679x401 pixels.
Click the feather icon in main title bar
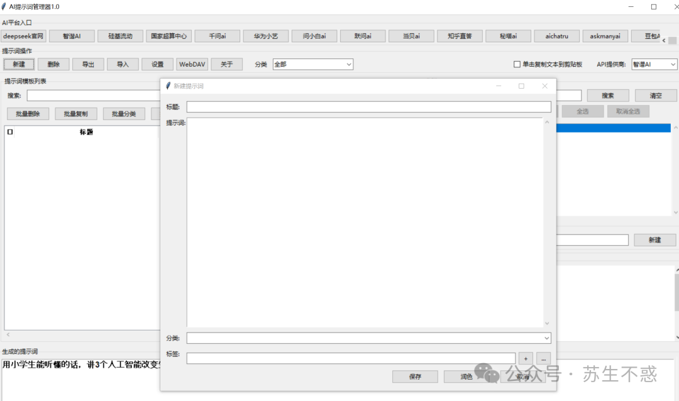tap(4, 6)
